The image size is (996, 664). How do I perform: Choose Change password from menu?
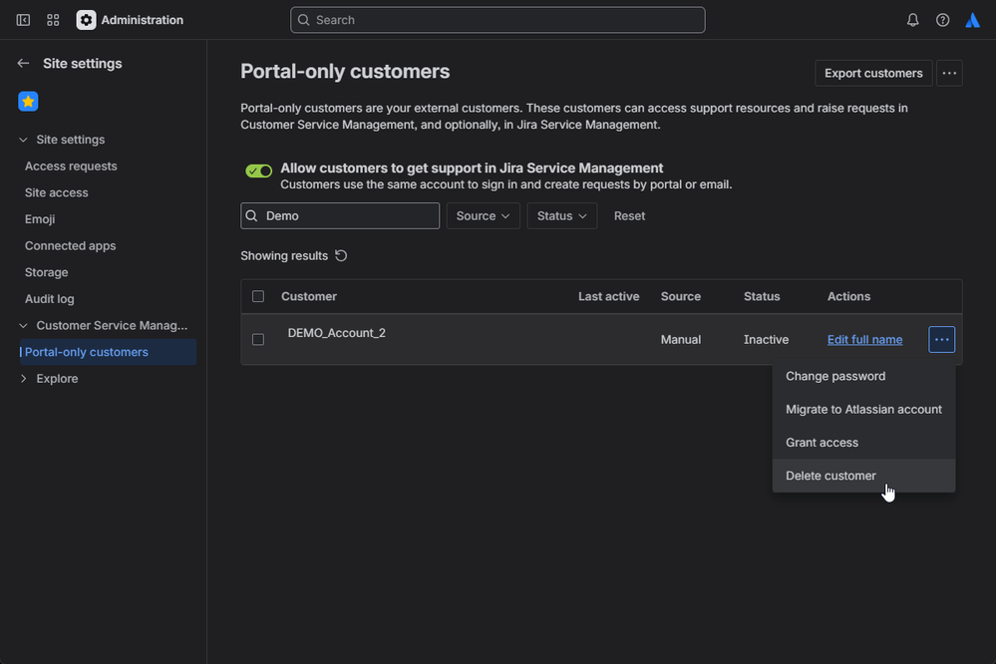[x=863, y=376]
